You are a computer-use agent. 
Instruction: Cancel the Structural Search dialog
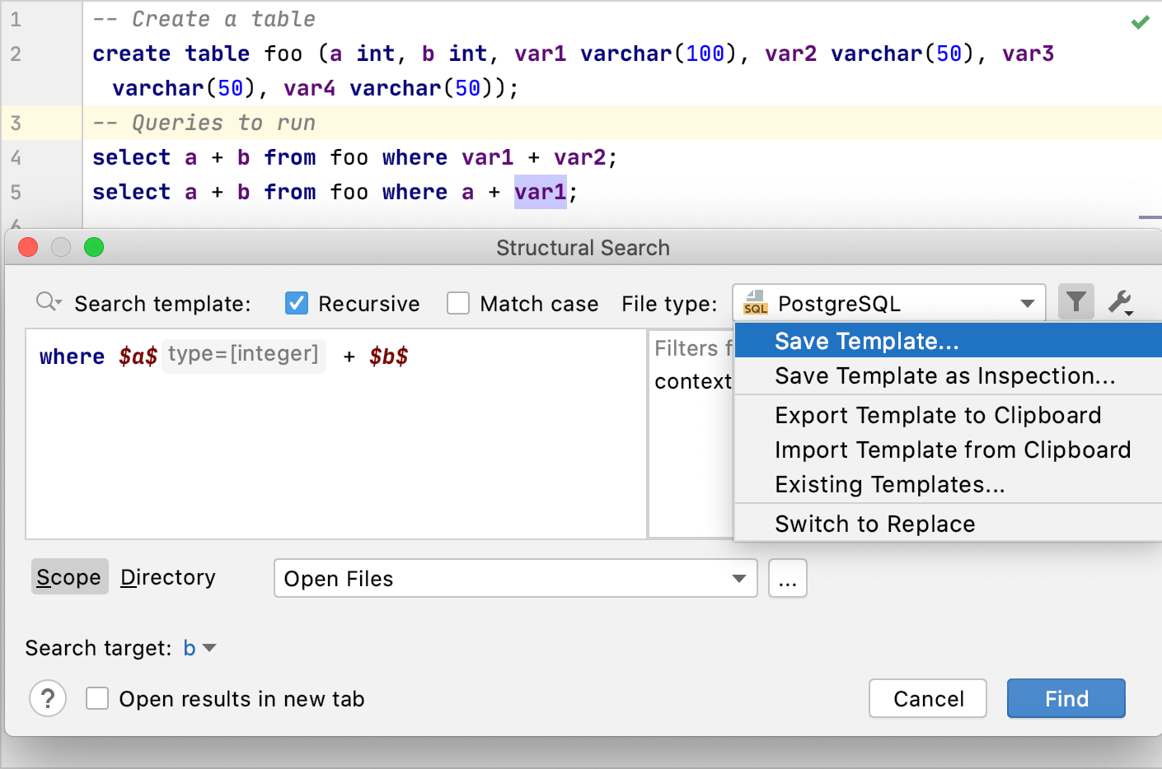(927, 698)
